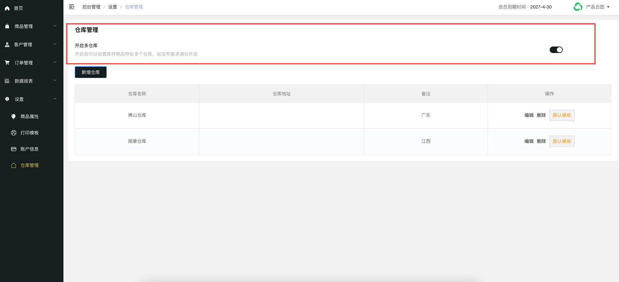This screenshot has height=282, width=619.
Task: Click the cart icon for 订单管理
Action: pos(7,62)
